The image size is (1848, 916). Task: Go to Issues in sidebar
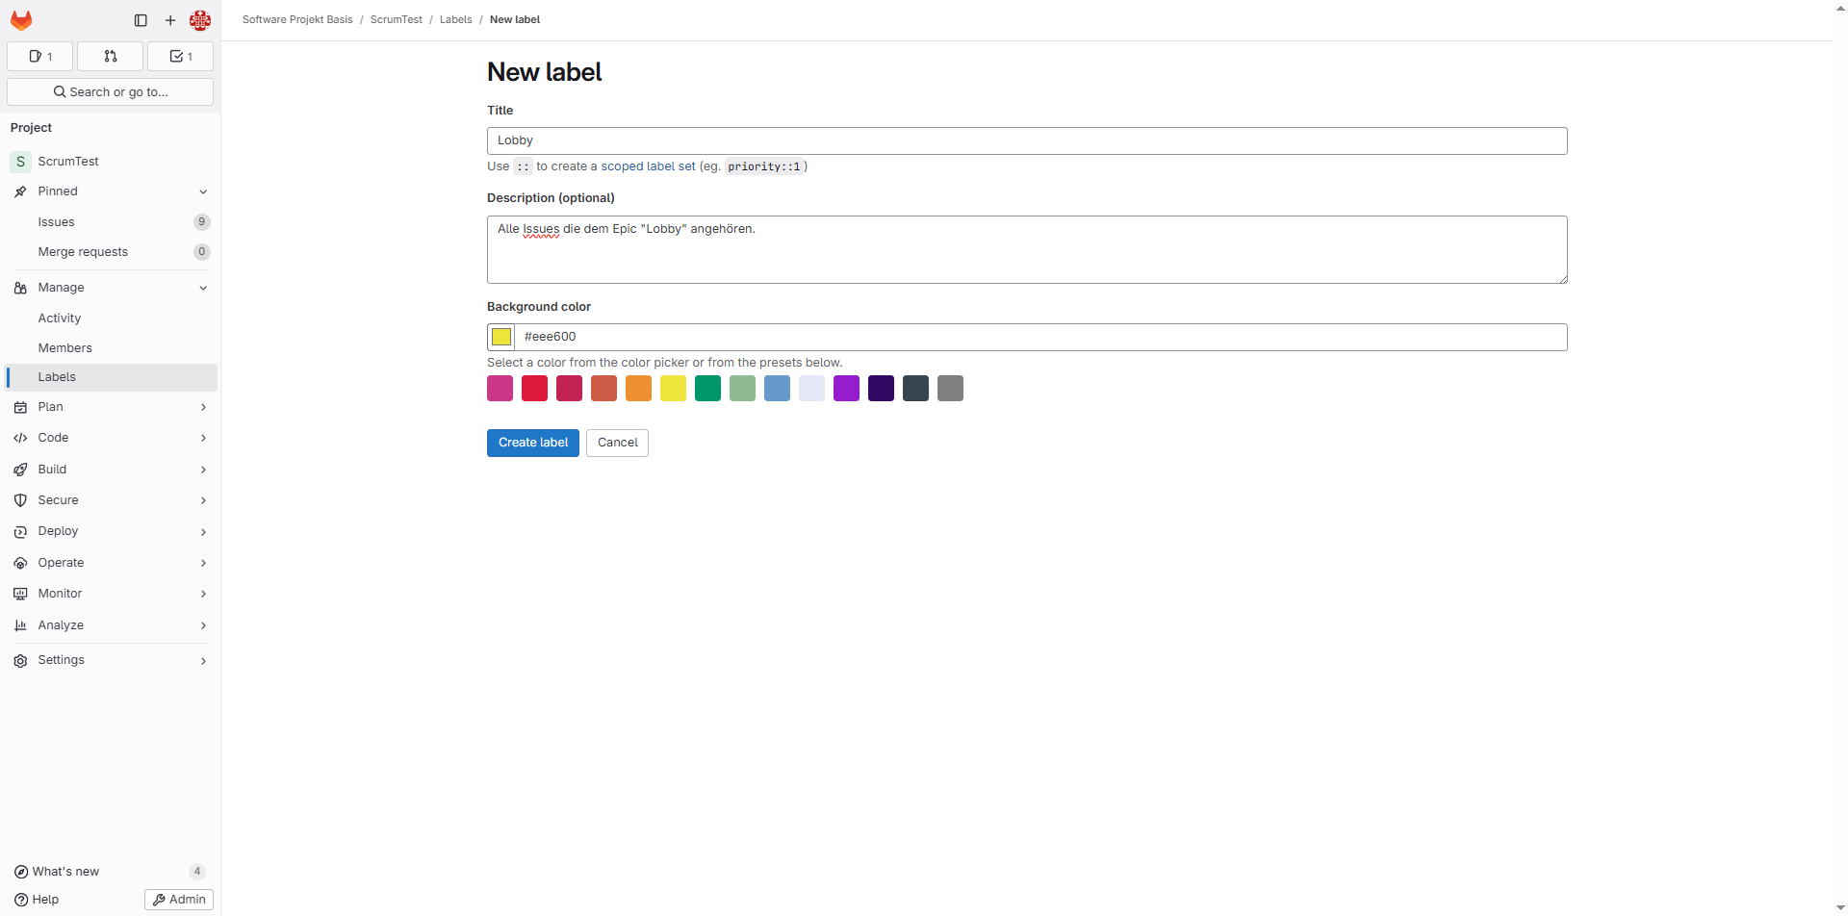56,222
